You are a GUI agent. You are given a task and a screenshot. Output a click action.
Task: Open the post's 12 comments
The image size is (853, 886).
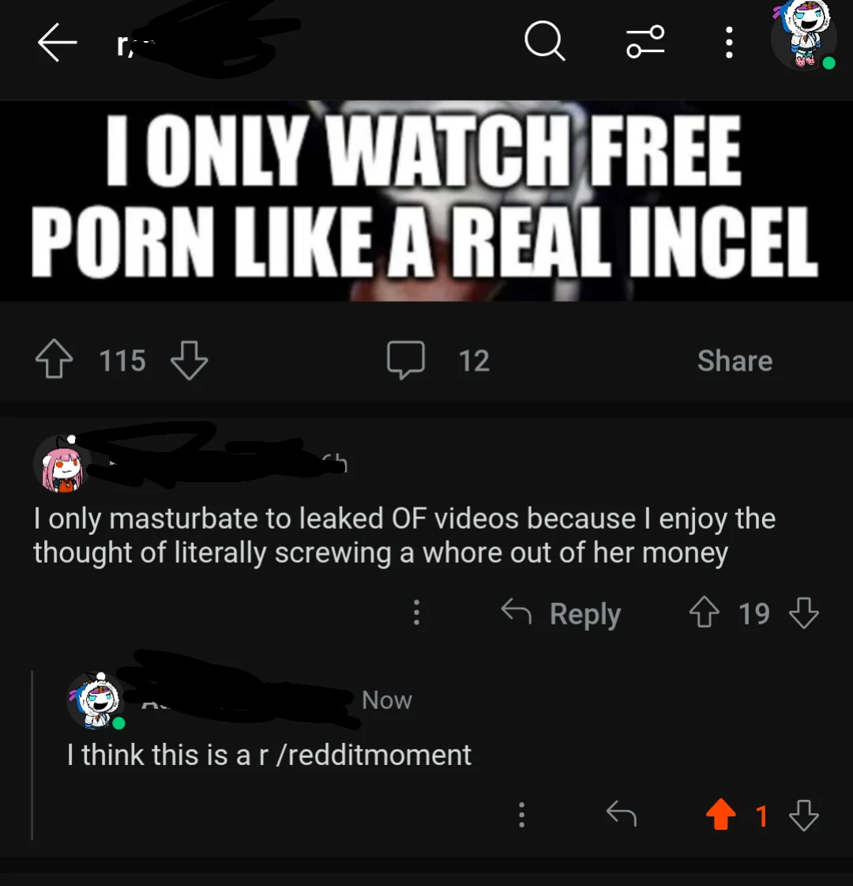click(438, 360)
